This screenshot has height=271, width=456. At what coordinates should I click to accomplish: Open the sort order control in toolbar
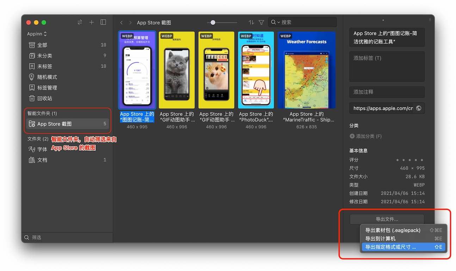(x=251, y=22)
